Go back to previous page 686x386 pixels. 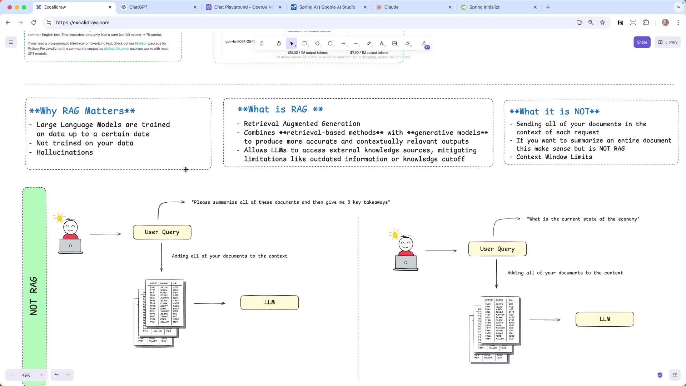[x=8, y=23]
